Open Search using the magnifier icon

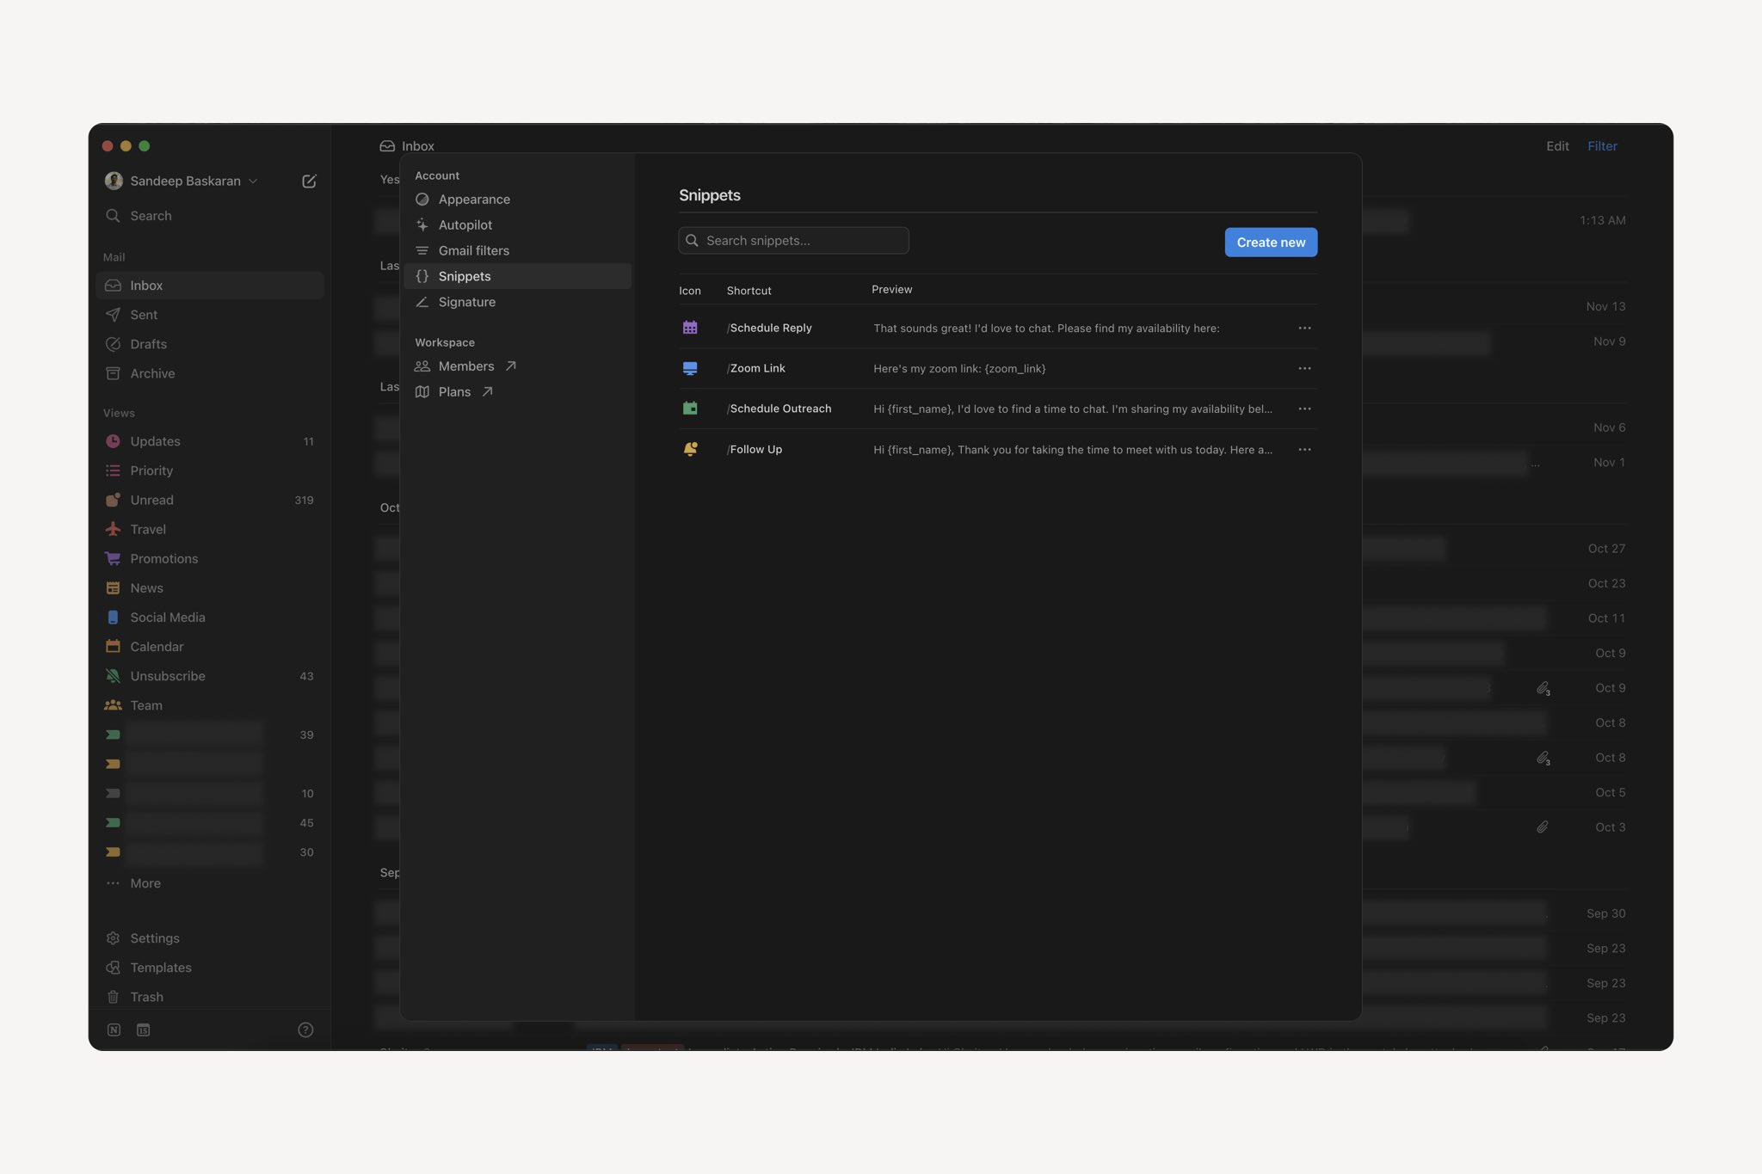[113, 215]
